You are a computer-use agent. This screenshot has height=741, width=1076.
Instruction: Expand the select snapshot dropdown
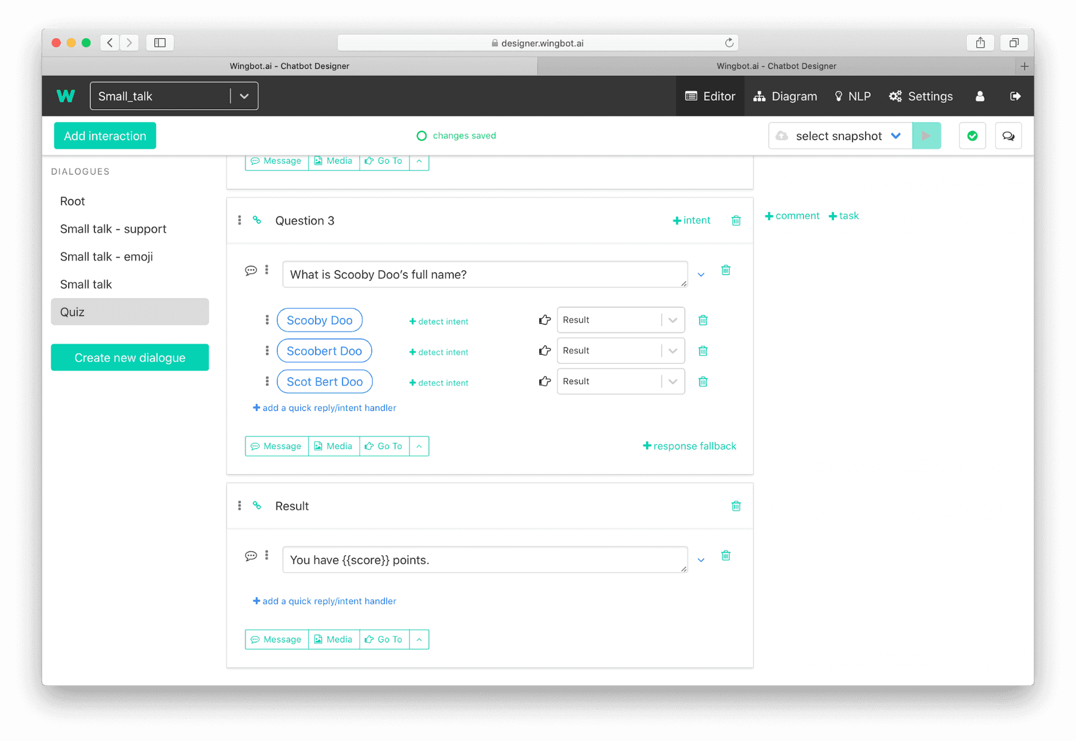[x=896, y=136]
